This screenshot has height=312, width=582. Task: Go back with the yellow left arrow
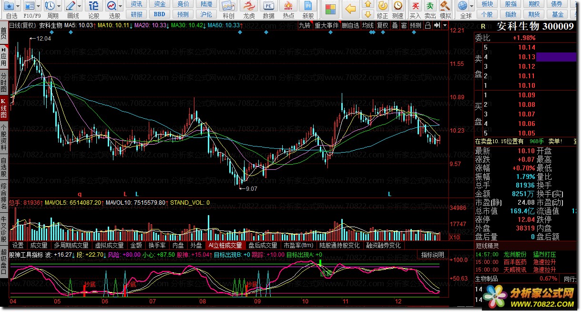click(x=351, y=9)
